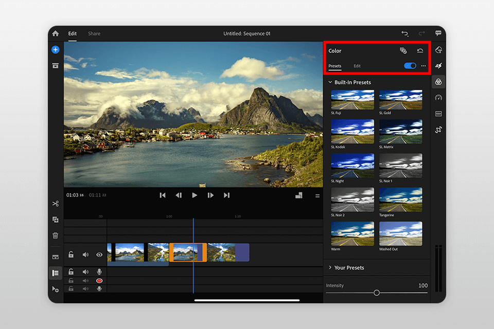Step back one frame

[179, 195]
